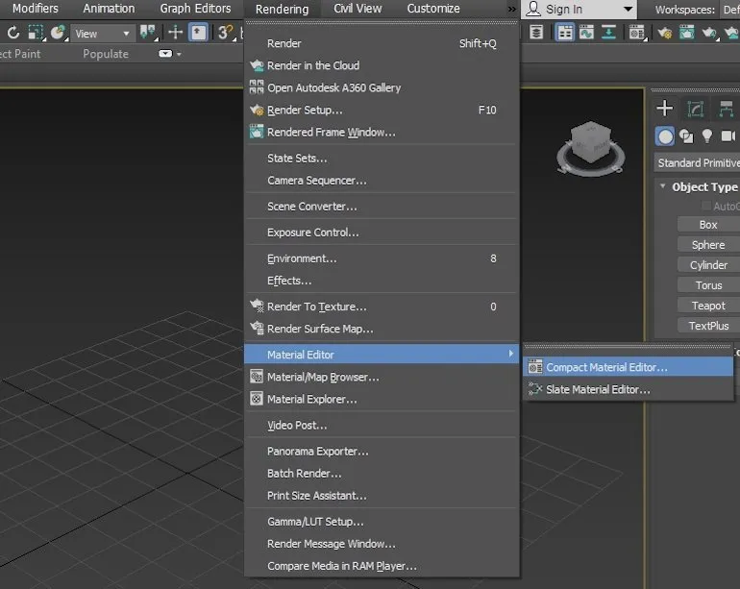This screenshot has width=740, height=589.
Task: Open Render Setup from the menu
Action: (x=305, y=110)
